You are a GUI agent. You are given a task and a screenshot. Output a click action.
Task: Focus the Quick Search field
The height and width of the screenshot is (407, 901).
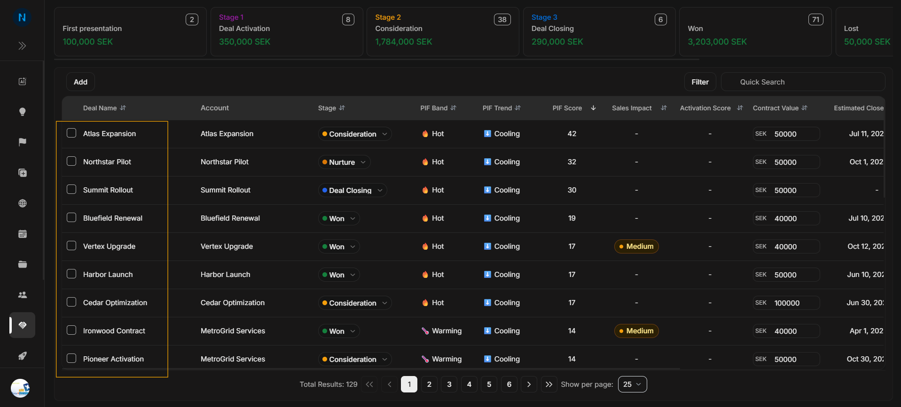click(x=803, y=82)
